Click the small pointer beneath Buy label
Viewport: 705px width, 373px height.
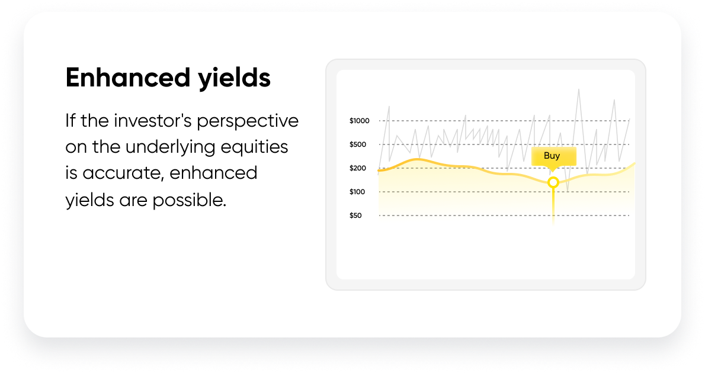(553, 169)
